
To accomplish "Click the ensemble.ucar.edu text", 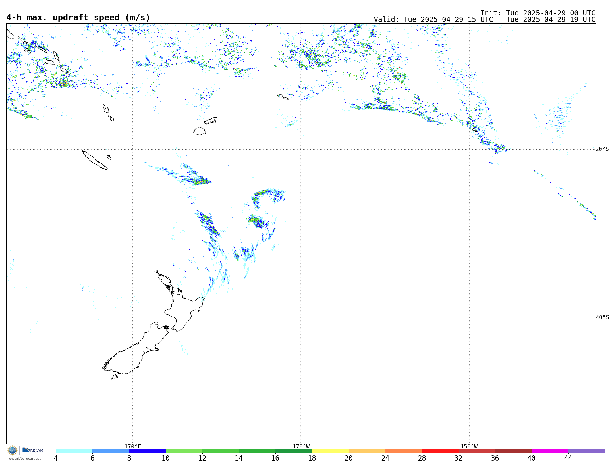I will (25, 459).
